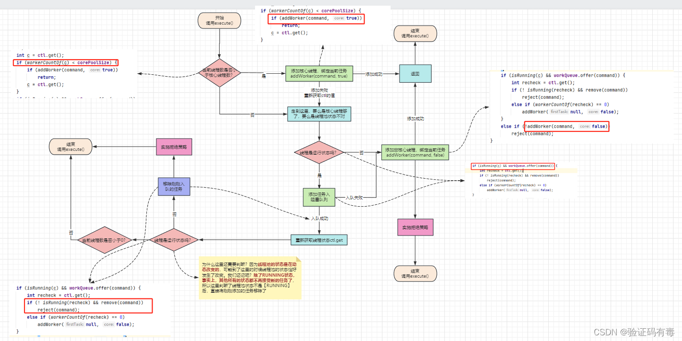Image resolution: width=682 pixels, height=341 pixels.
Task: Click the 走到这里,要么是核心线程够了 cyan node
Action: point(319,114)
